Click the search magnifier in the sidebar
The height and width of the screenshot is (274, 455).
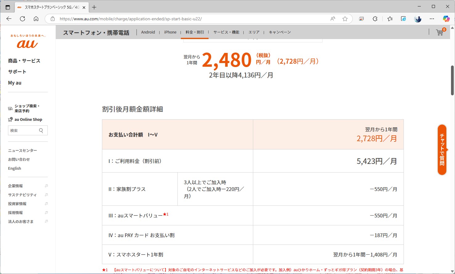point(41,130)
